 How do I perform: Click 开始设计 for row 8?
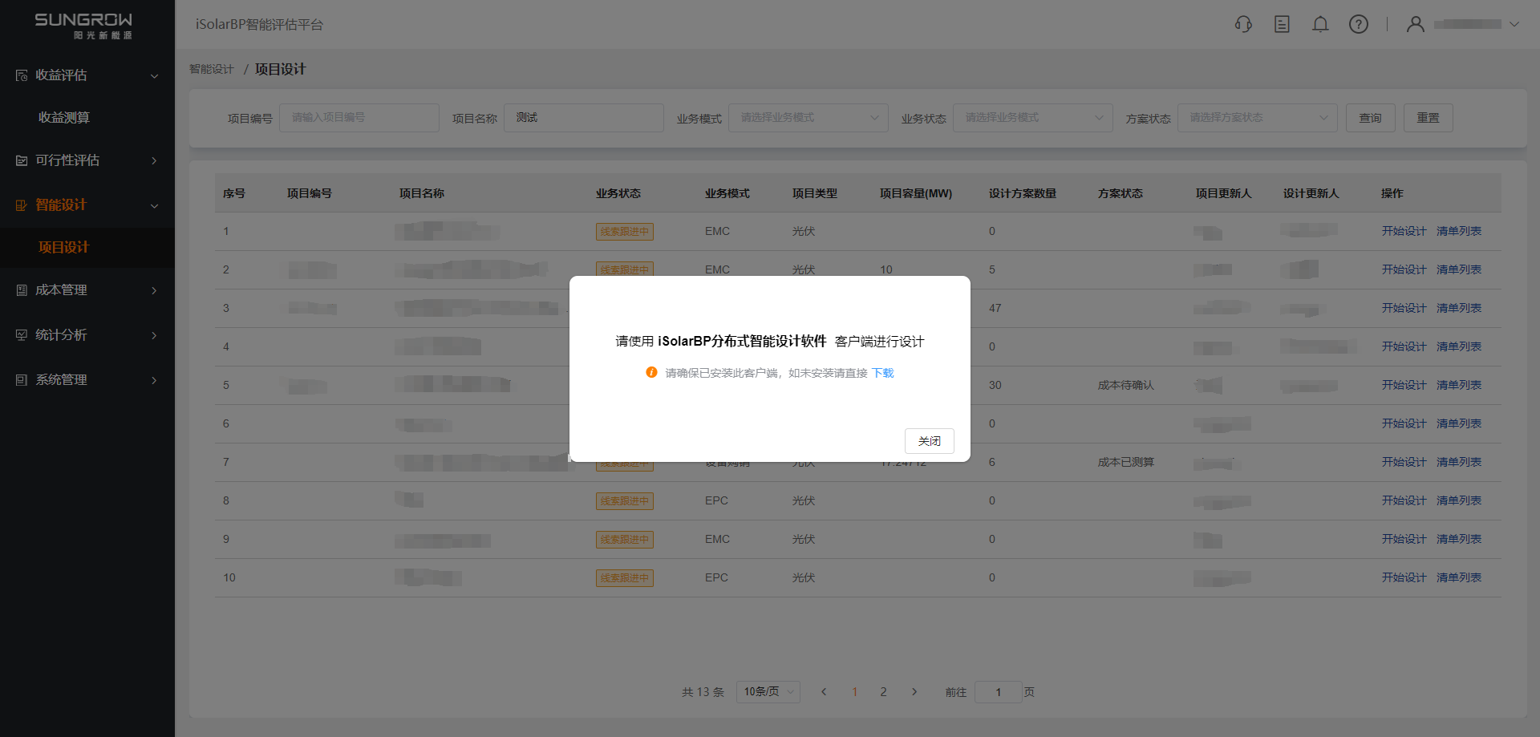pos(1404,500)
